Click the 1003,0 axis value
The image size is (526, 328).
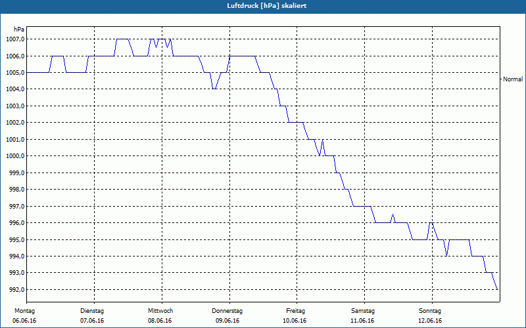click(x=15, y=106)
